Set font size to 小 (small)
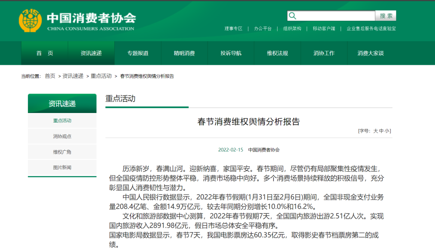The height and width of the screenshot is (249, 435). point(386,131)
